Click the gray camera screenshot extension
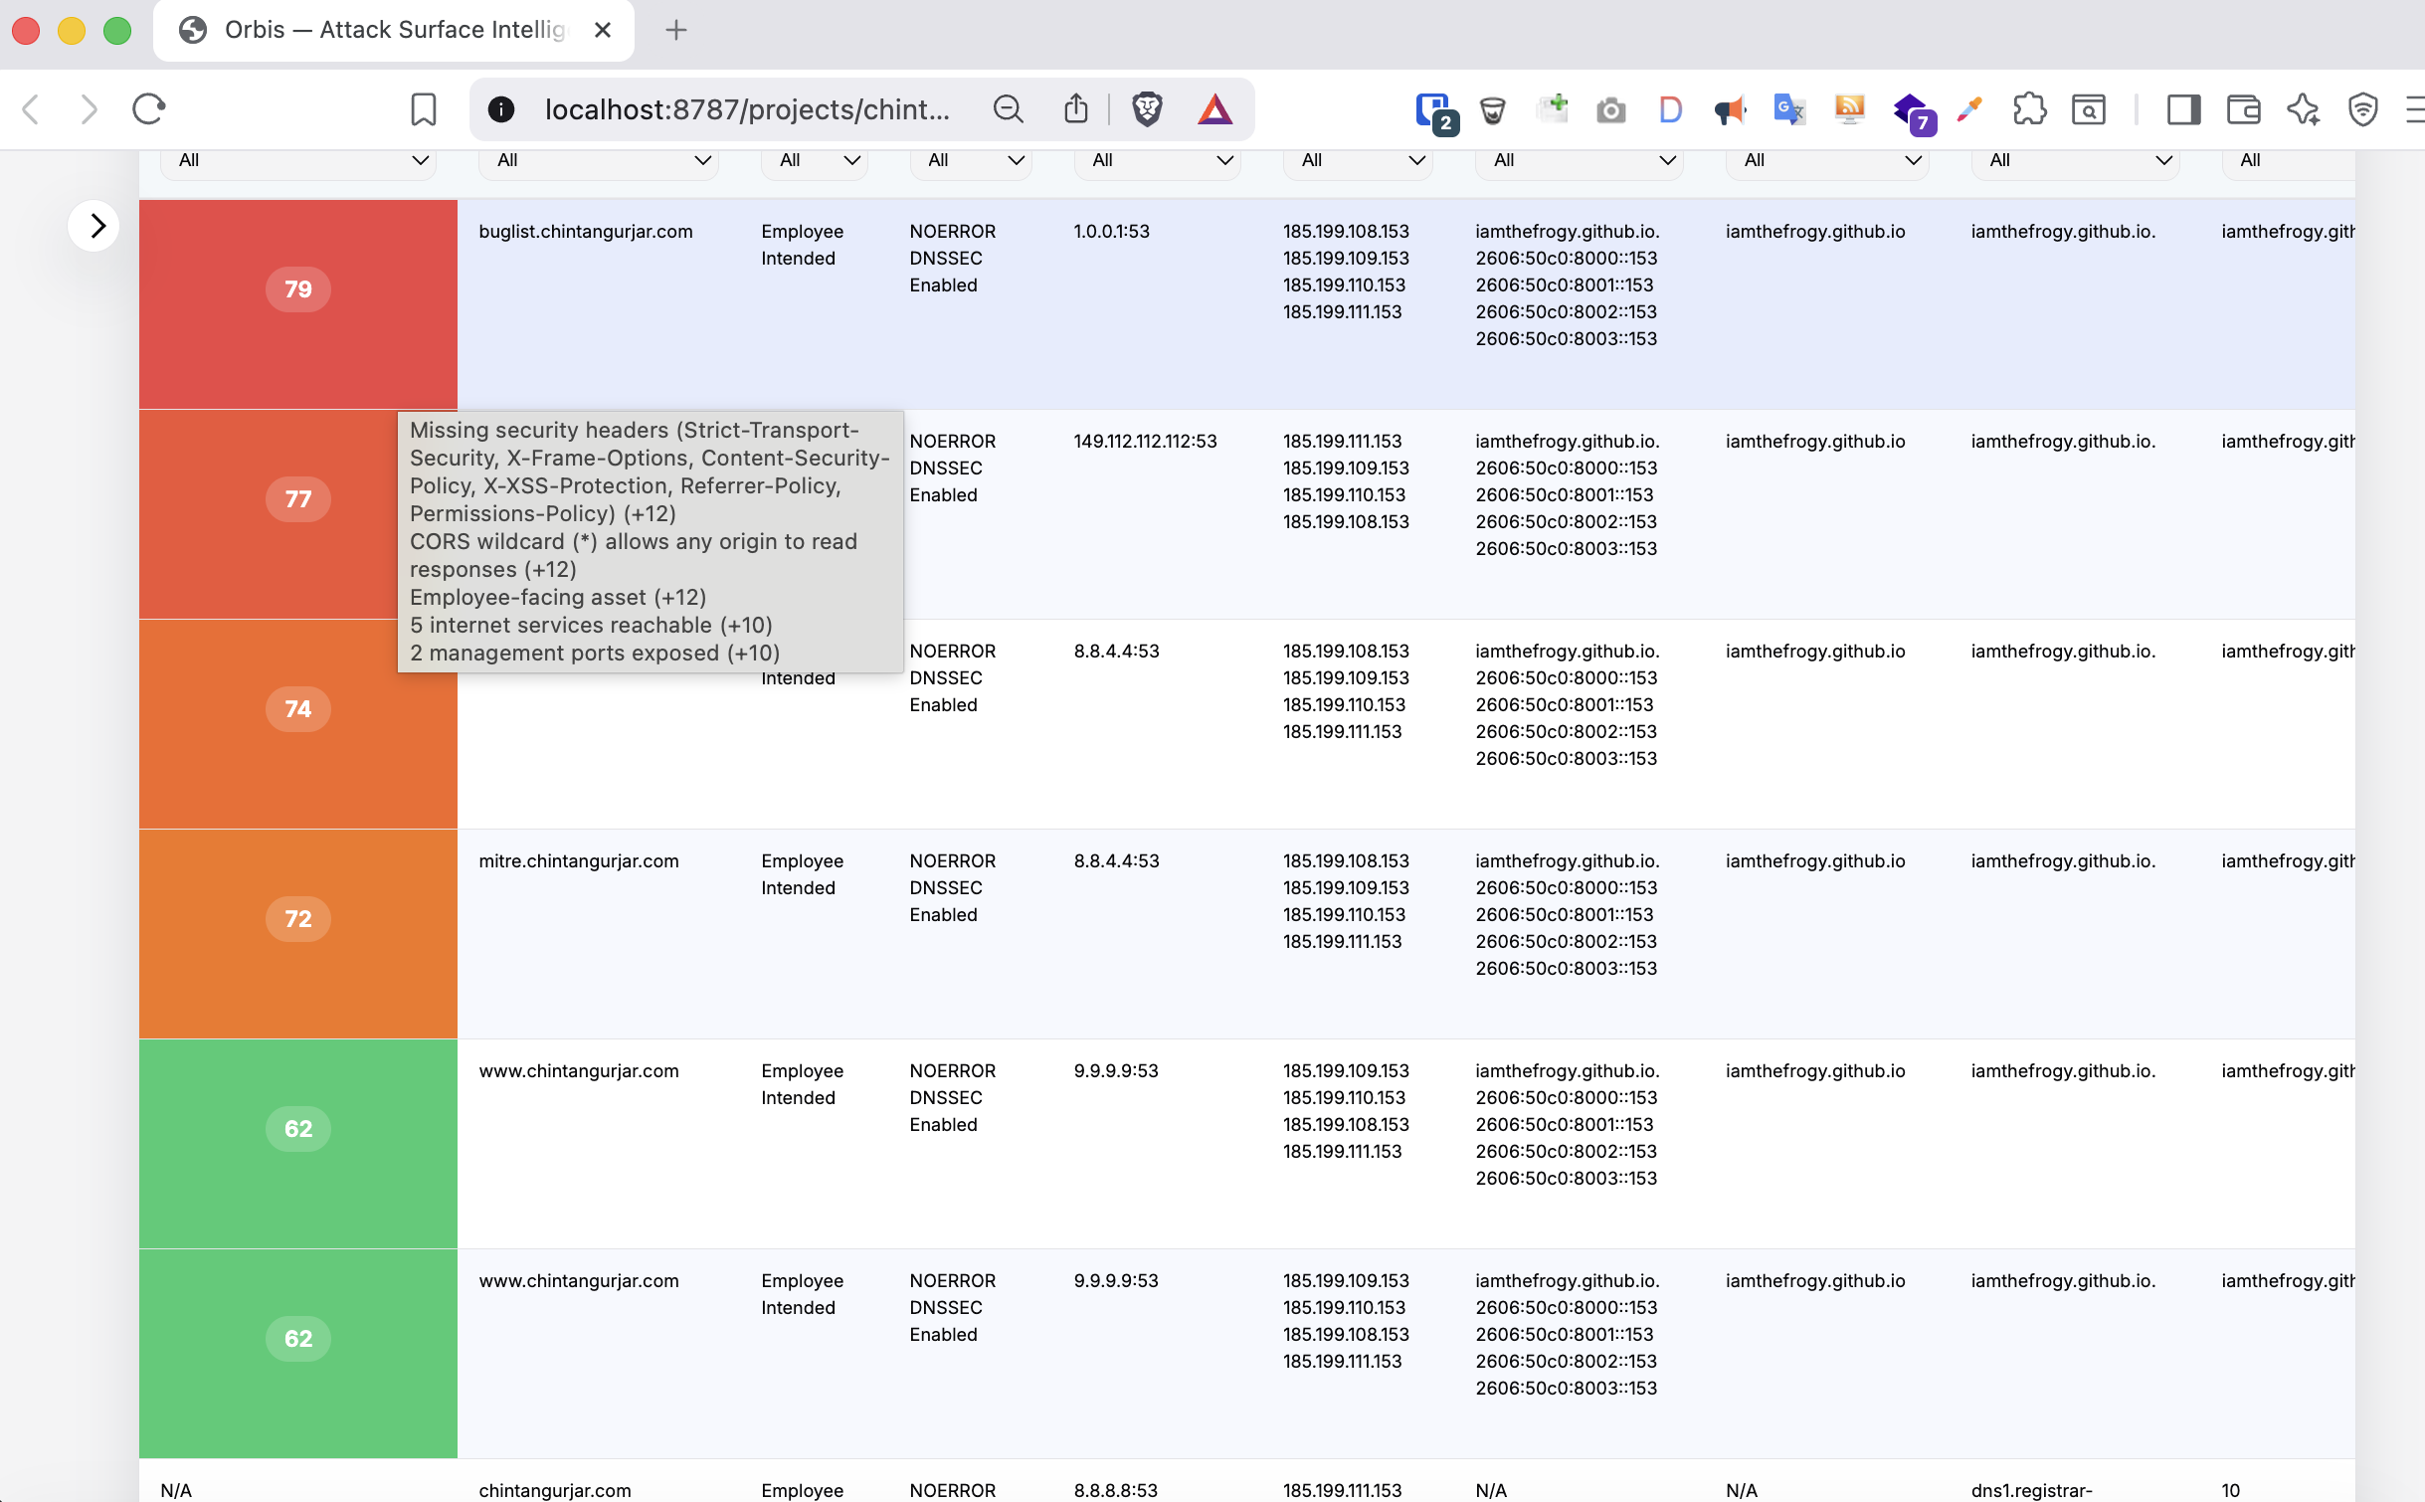The width and height of the screenshot is (2425, 1502). (x=1611, y=110)
